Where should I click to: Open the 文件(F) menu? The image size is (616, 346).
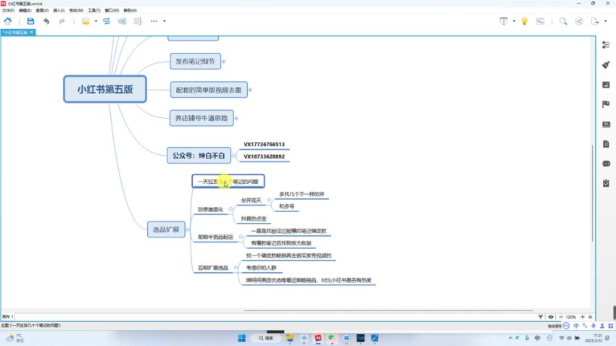coord(8,10)
